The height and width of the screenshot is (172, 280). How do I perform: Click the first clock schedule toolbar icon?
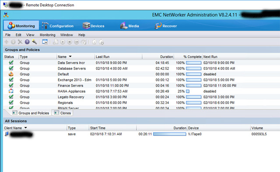(x=94, y=42)
